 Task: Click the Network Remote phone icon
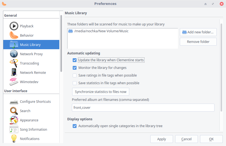(14, 72)
